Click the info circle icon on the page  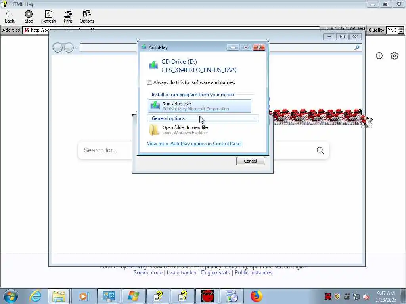(379, 55)
